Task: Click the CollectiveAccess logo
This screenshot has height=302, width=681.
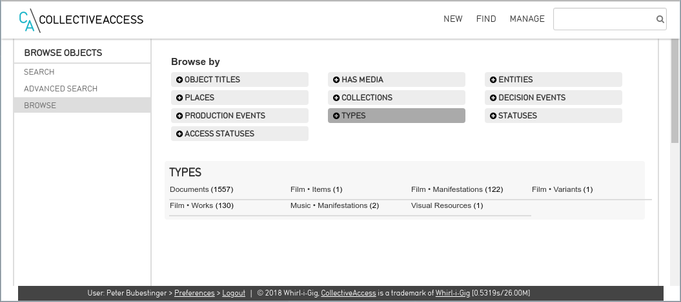Action: click(81, 20)
